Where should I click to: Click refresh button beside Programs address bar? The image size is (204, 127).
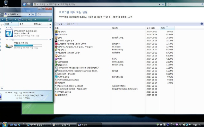pyautogui.click(x=163, y=4)
